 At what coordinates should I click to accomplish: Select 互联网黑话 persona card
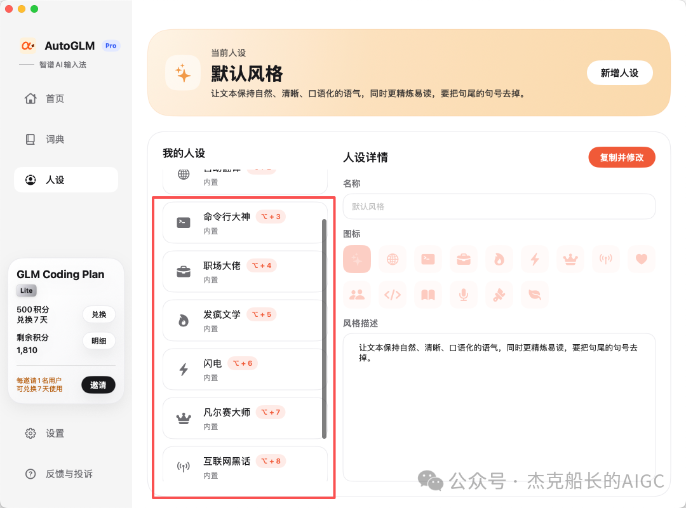[x=245, y=465]
